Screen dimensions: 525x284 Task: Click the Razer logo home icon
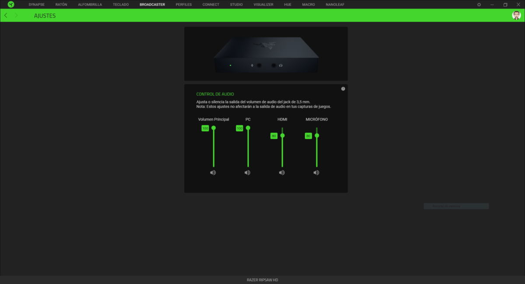pos(10,4)
